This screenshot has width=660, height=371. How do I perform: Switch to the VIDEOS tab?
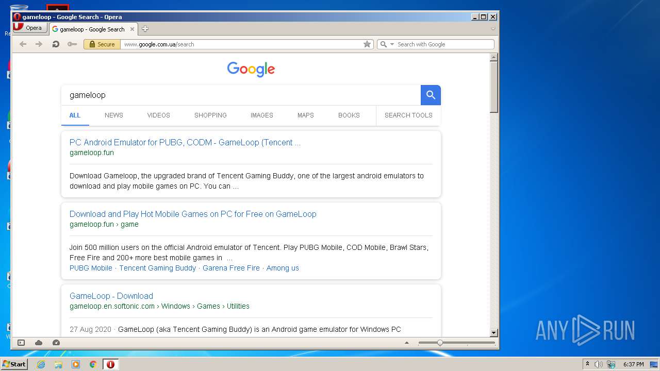(159, 115)
